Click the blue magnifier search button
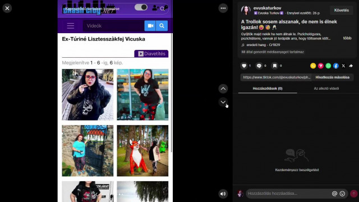The image size is (359, 202). pyautogui.click(x=162, y=26)
